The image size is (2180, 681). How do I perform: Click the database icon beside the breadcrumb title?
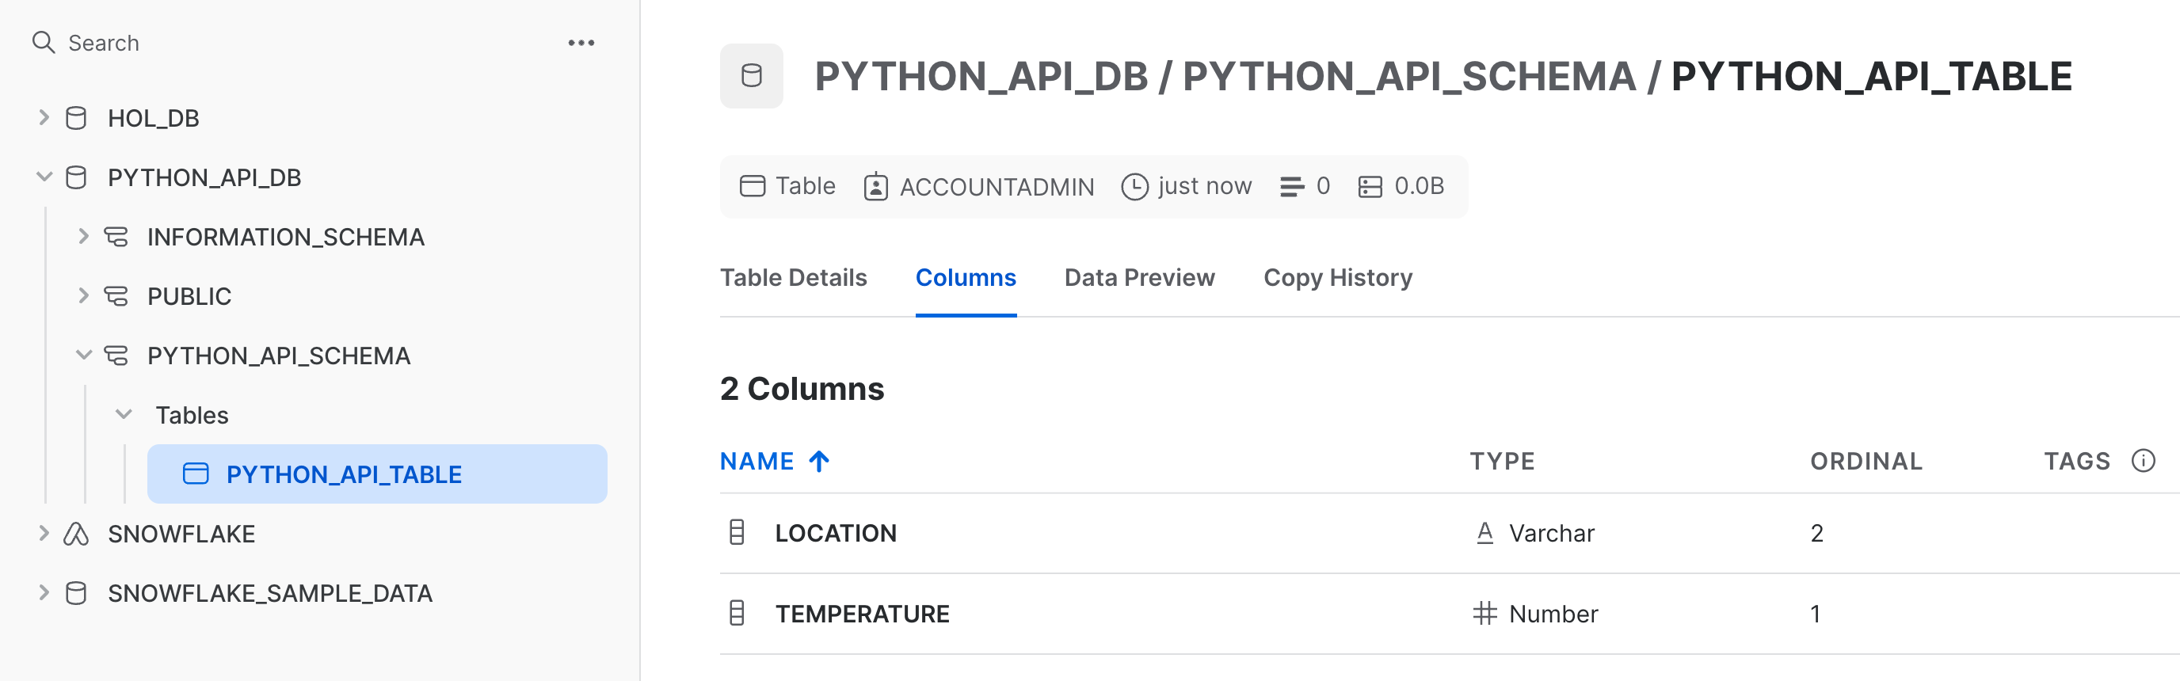[x=751, y=76]
